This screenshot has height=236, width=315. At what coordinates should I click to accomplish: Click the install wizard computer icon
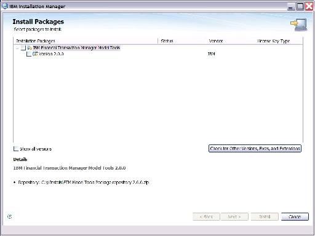tap(298, 25)
